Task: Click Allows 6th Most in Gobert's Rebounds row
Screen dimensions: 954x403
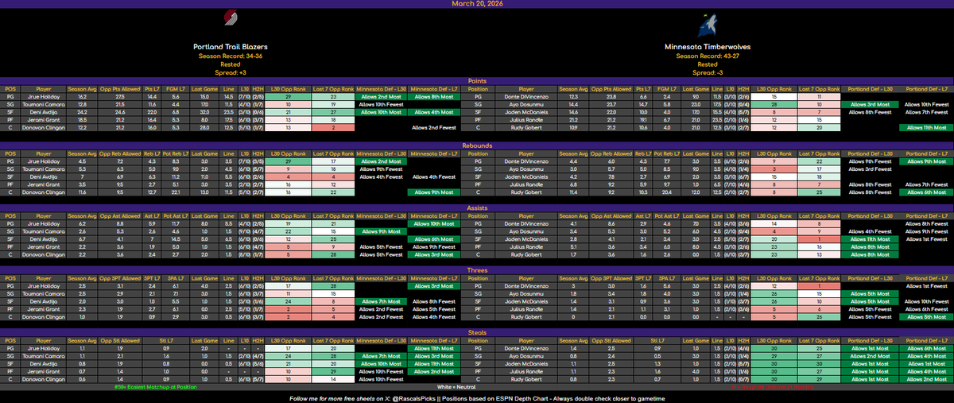Action: point(925,192)
